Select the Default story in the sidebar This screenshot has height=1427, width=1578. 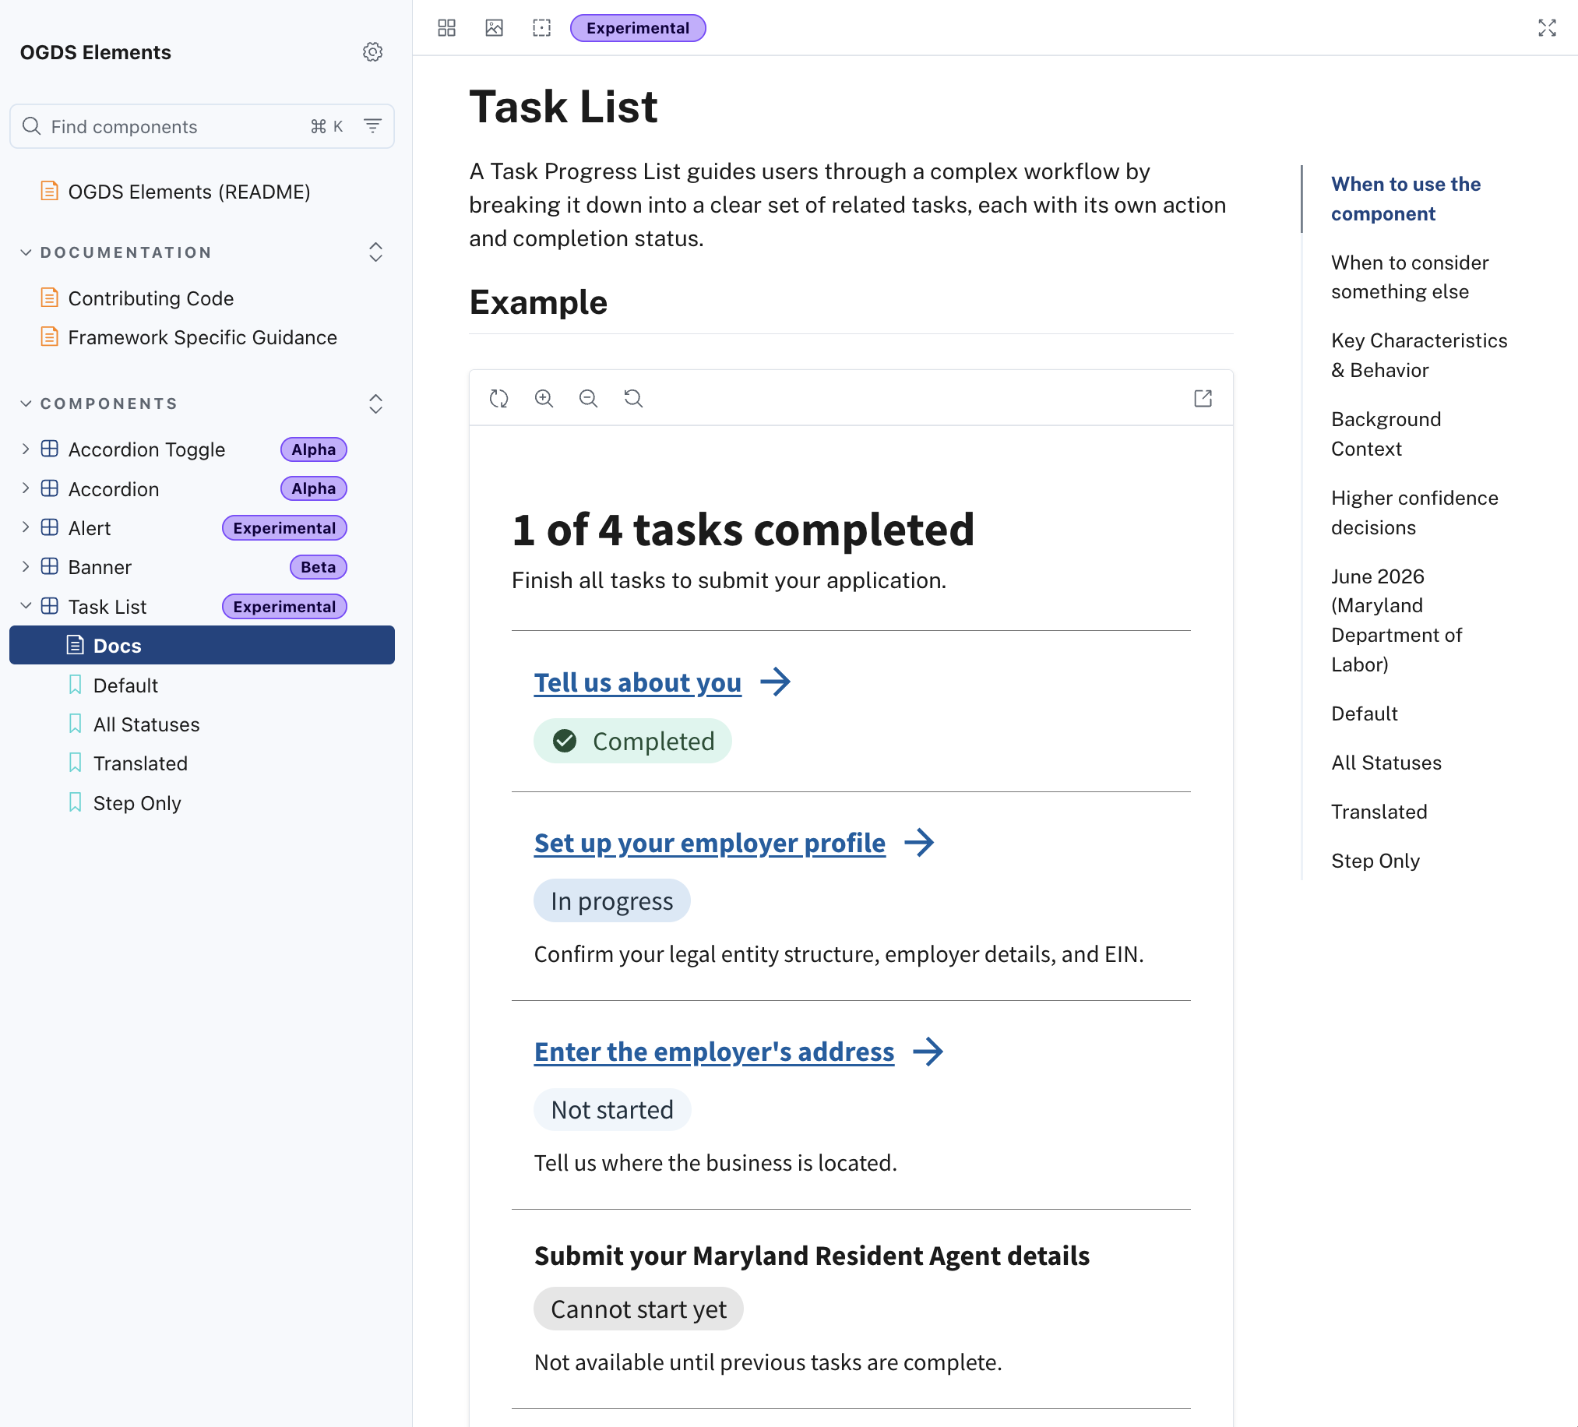point(125,685)
